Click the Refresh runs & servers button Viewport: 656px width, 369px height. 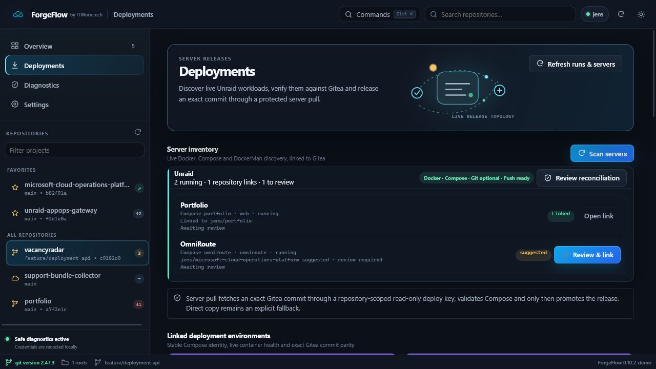[576, 64]
